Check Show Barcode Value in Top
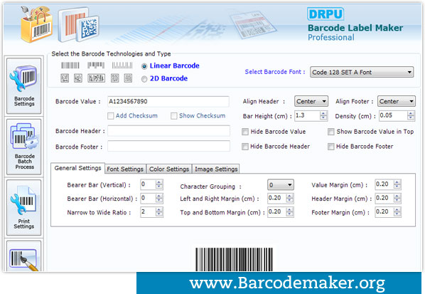The width and height of the screenshot is (425, 294). 331,132
